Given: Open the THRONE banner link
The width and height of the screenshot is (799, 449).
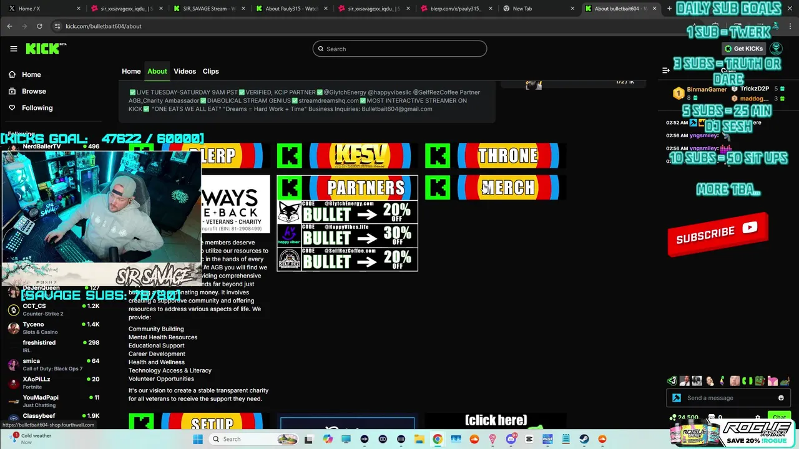Looking at the screenshot, I should click(495, 155).
